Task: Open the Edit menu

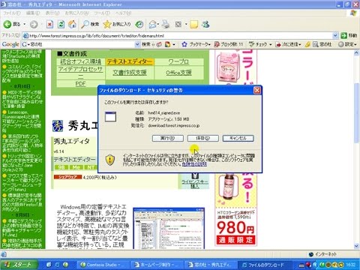Action: [x=33, y=13]
